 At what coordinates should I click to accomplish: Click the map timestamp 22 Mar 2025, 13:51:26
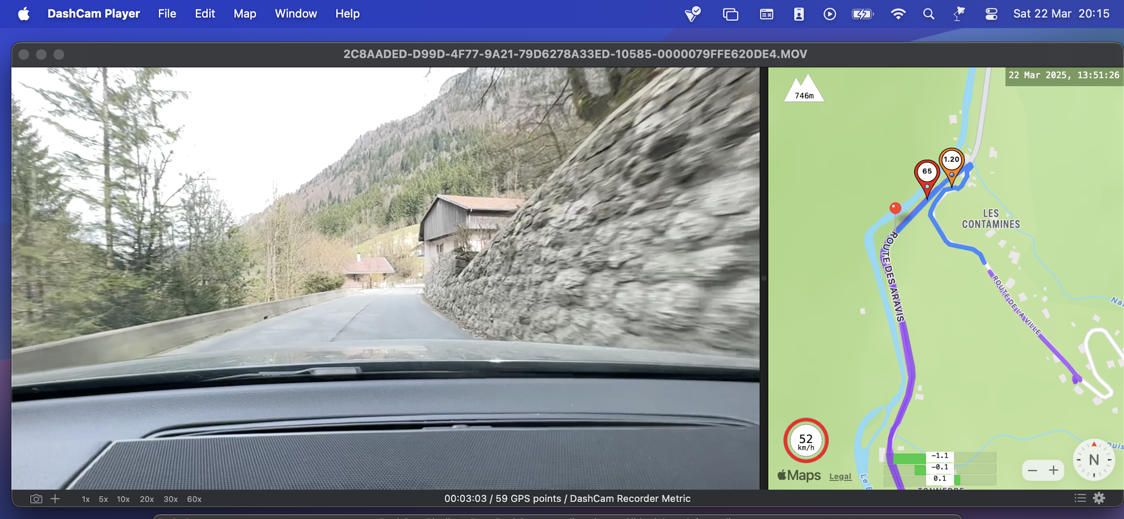click(1064, 75)
